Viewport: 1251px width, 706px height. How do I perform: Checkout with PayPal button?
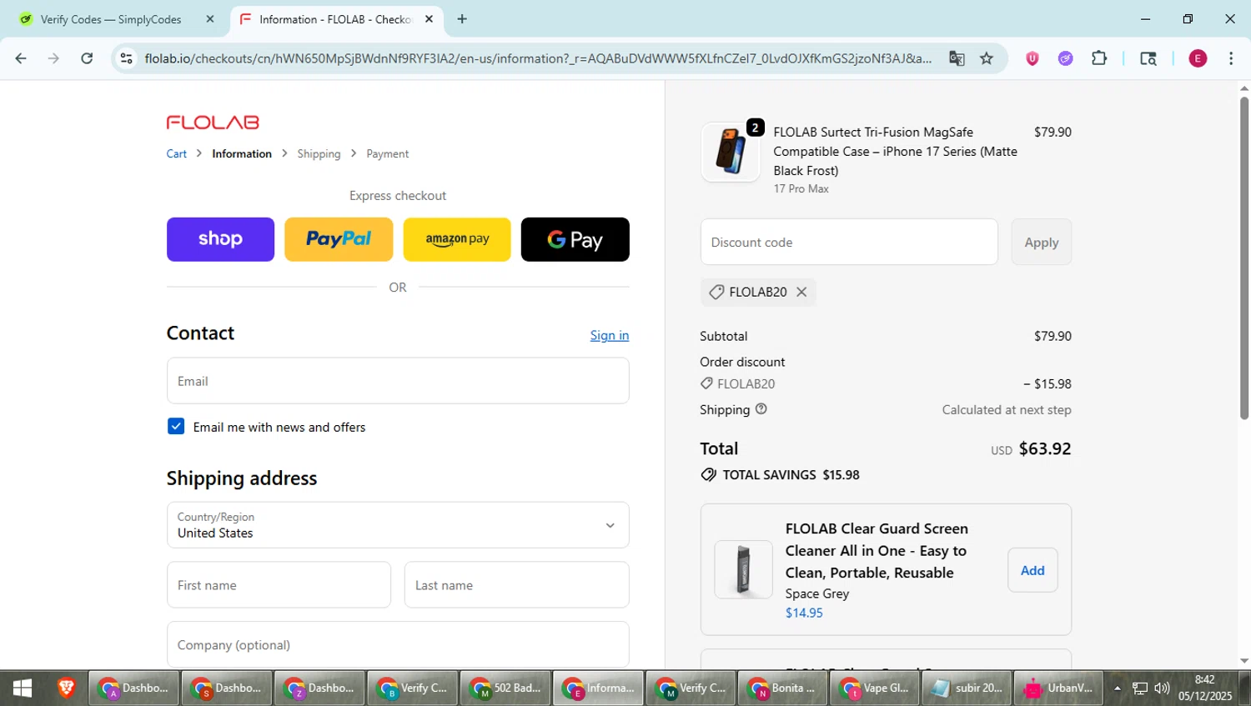click(x=339, y=239)
